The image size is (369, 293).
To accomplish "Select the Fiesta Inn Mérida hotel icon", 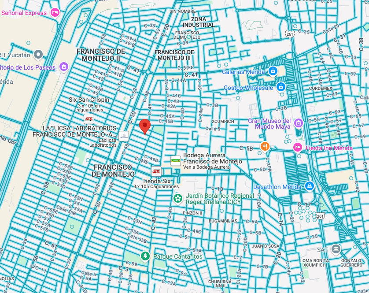I will coord(298,148).
